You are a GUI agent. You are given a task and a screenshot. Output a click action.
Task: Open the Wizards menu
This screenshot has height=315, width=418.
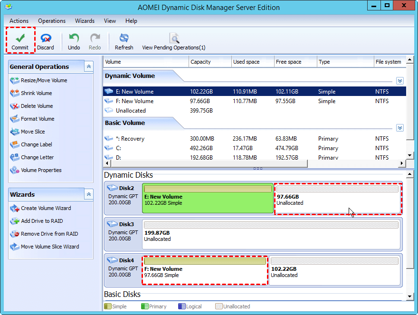click(85, 21)
